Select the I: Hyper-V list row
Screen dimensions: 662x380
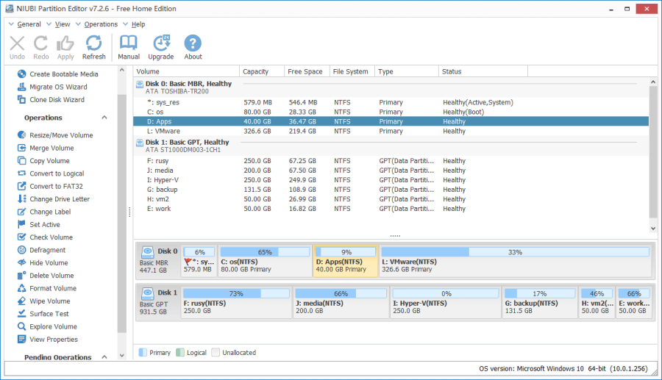[x=391, y=180]
